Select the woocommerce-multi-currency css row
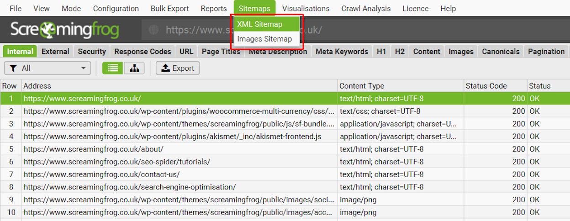The width and height of the screenshot is (570, 221). pos(285,111)
